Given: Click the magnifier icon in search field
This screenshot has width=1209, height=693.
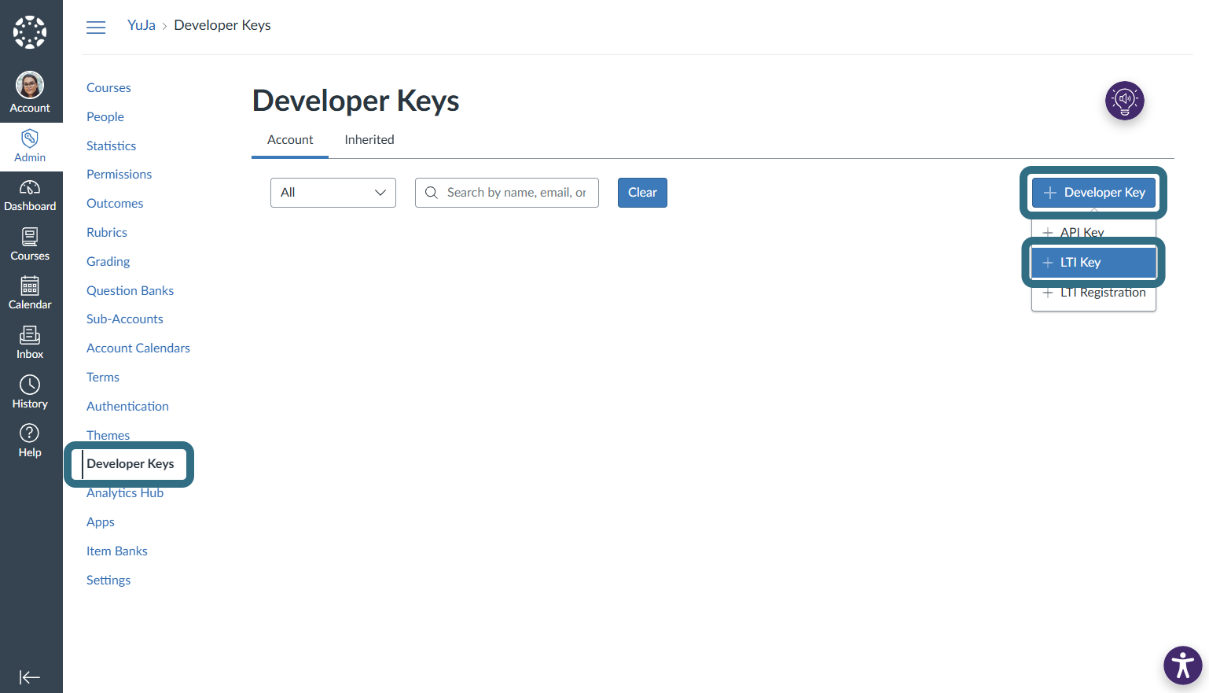Looking at the screenshot, I should pos(431,193).
